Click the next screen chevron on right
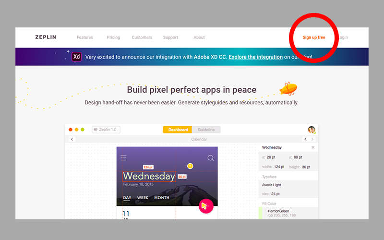 click(x=313, y=139)
